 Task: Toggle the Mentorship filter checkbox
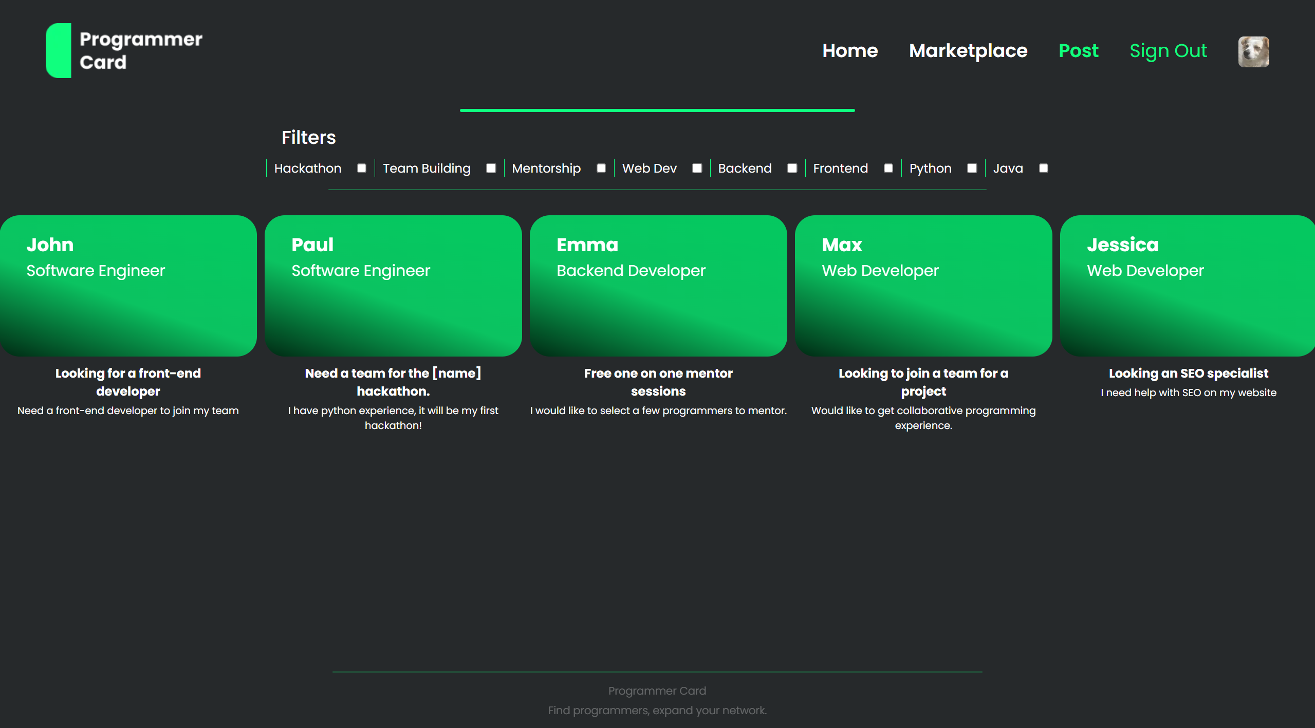pyautogui.click(x=601, y=168)
